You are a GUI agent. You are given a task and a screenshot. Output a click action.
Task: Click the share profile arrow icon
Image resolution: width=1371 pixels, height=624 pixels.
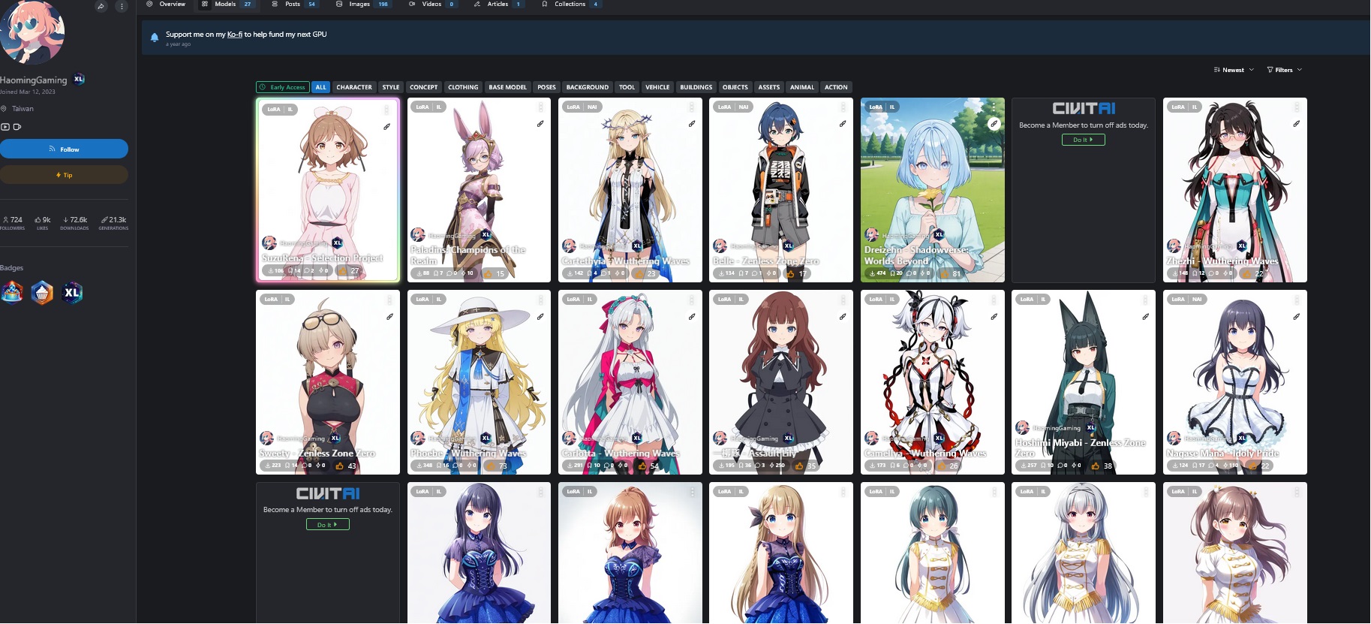tap(101, 6)
